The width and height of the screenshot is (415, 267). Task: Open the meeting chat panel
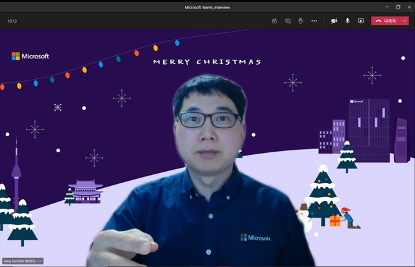[x=288, y=21]
